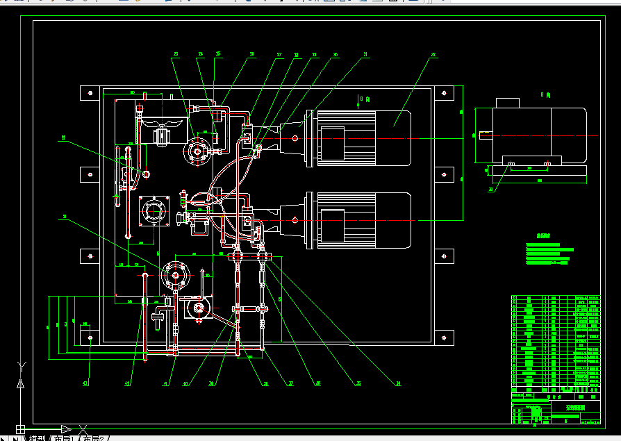Select part balloon number 34
Screen dimensions: 621x441
399,383
